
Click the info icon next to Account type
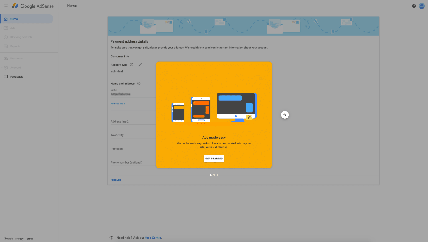point(132,64)
